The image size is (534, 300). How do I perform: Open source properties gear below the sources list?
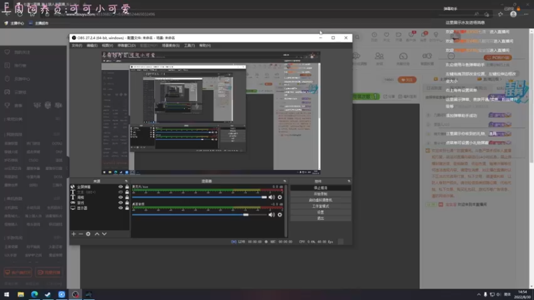88,234
